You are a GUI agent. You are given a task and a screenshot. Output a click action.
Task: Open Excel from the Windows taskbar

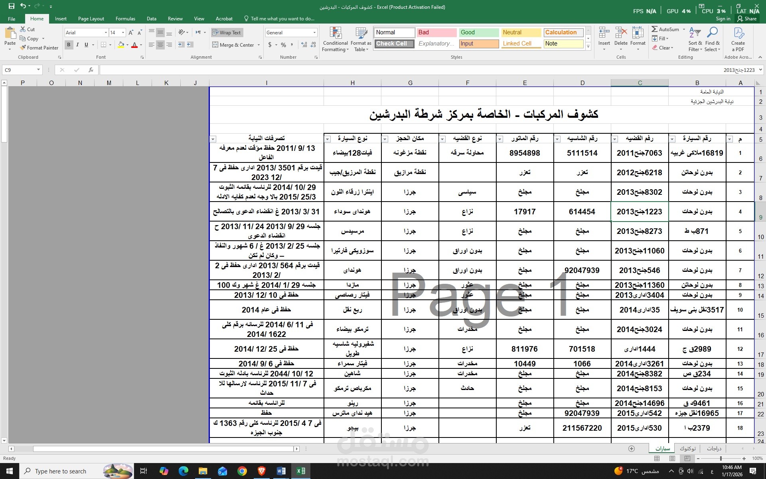(300, 471)
